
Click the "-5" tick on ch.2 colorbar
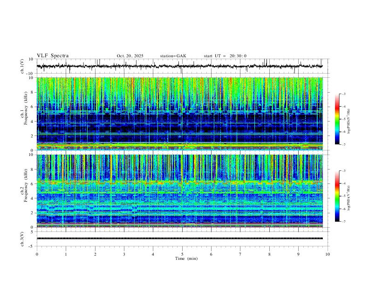point(343,196)
